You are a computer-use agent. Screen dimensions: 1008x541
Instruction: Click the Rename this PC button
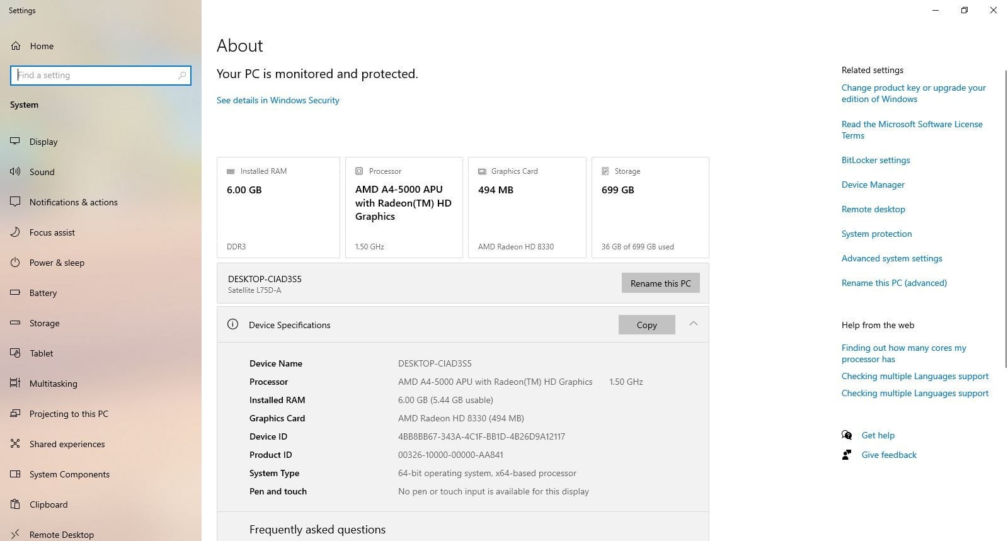coord(660,283)
